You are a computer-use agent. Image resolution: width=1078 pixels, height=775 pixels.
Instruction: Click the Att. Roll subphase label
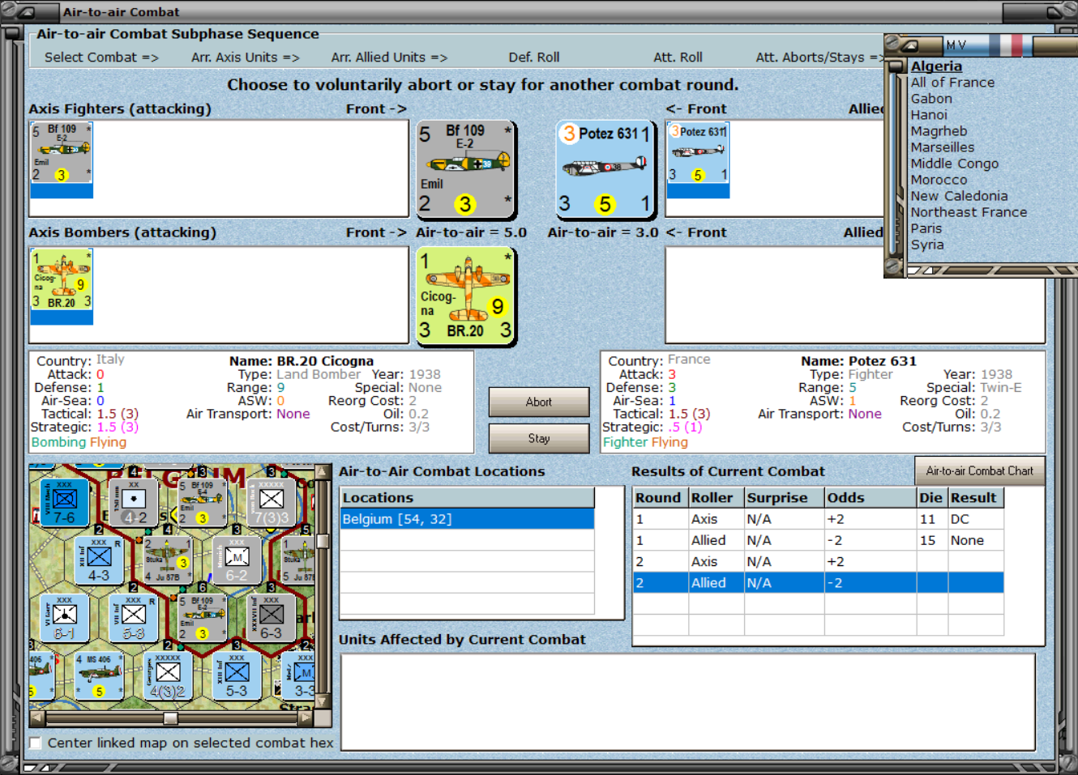(x=678, y=57)
